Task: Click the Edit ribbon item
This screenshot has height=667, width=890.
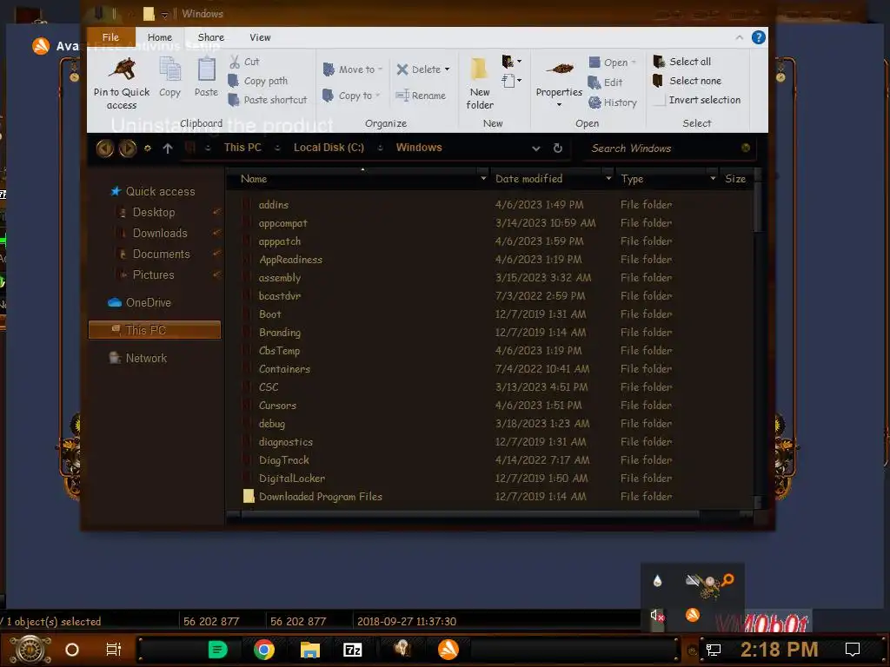Action: (606, 83)
